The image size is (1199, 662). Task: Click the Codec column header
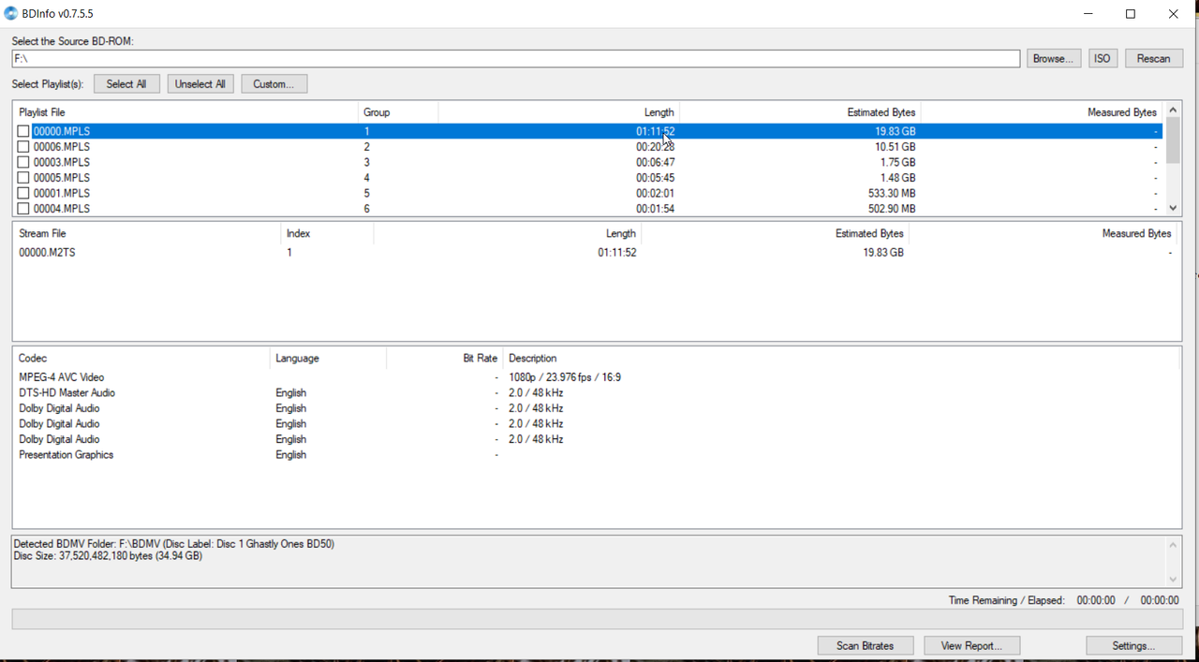tap(141, 358)
